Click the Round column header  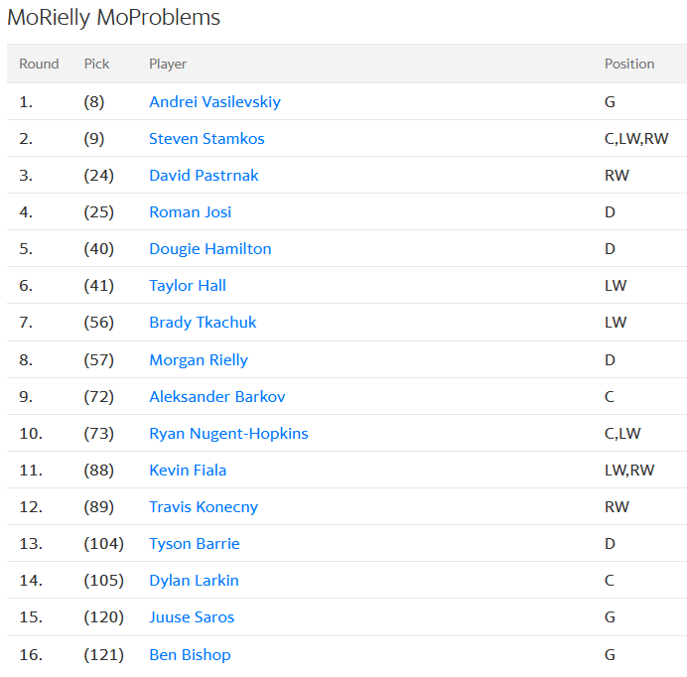point(39,64)
